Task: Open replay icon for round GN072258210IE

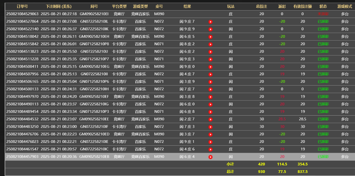Action: coord(210,142)
